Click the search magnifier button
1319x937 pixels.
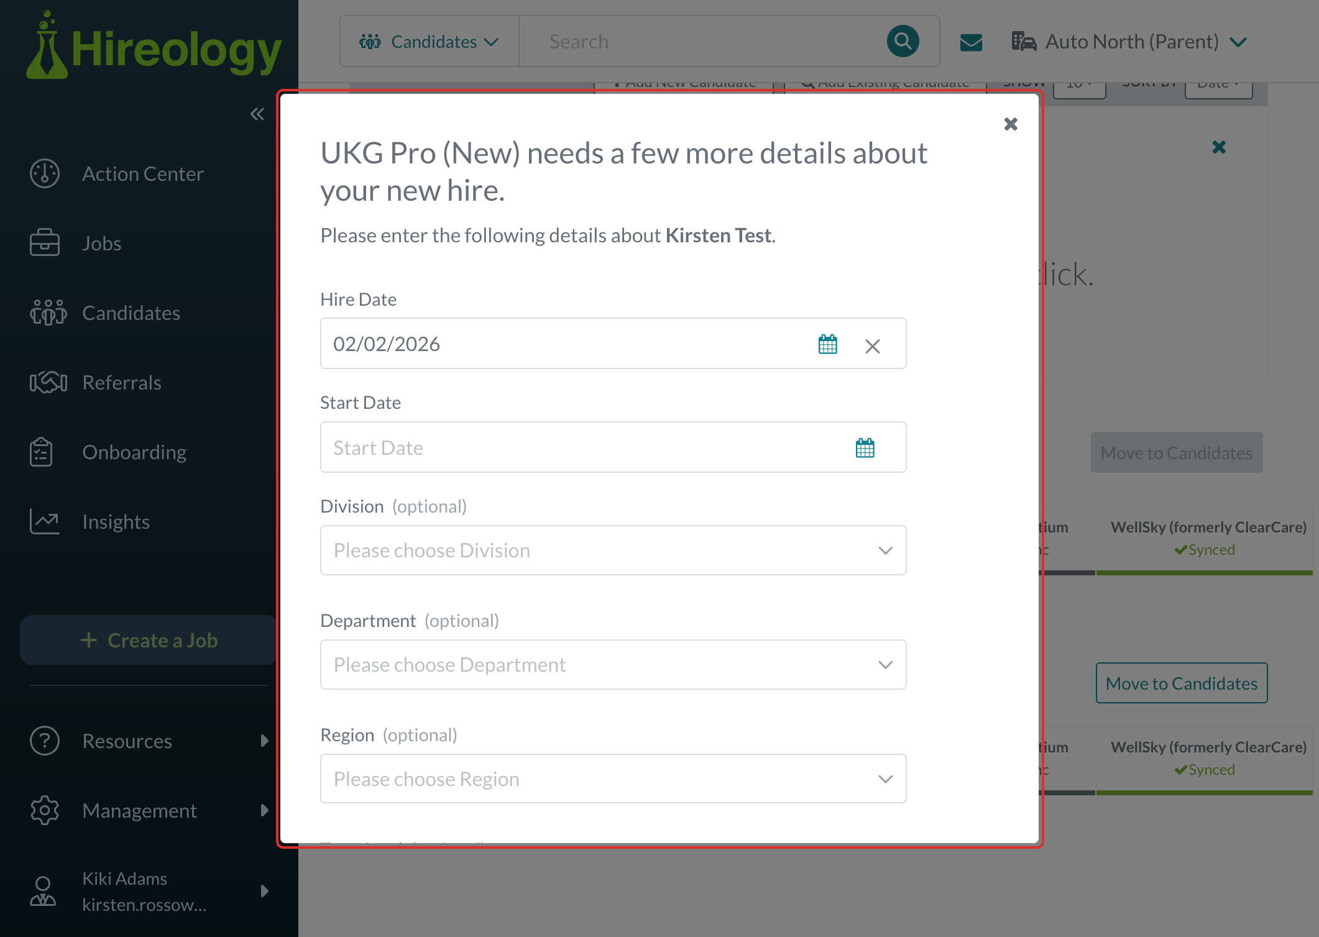[903, 42]
